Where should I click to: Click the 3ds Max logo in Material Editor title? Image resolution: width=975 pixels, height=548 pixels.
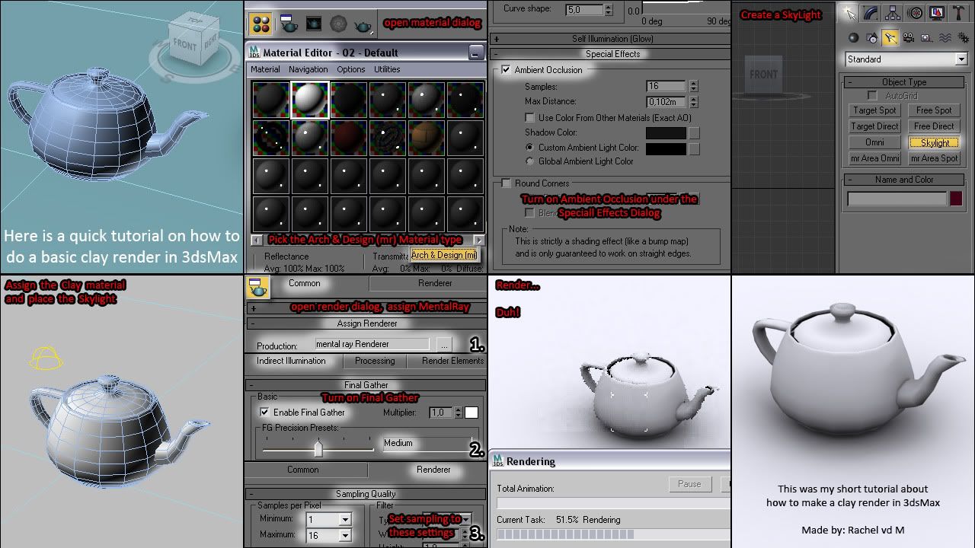click(x=254, y=53)
